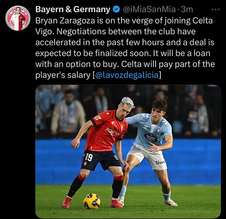Open the @lavozdegalicia mention link
Viewport: 226px width, 219px height.
(127, 75)
